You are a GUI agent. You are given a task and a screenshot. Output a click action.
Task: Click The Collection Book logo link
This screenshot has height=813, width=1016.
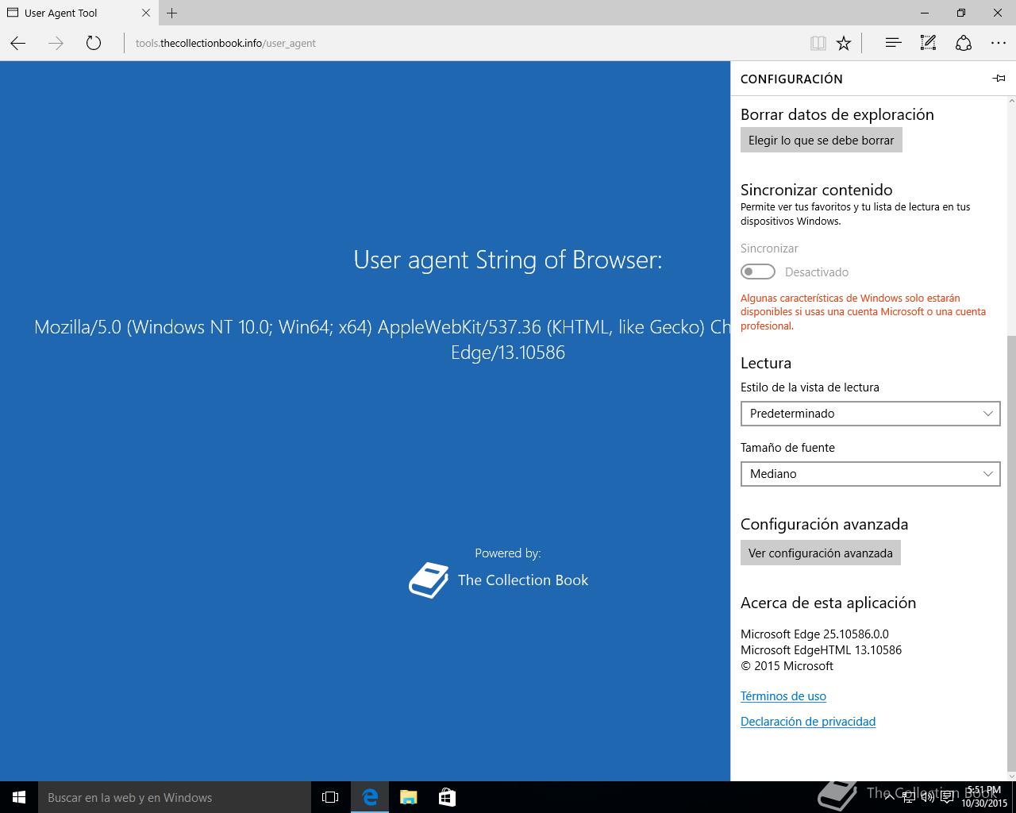click(x=498, y=580)
